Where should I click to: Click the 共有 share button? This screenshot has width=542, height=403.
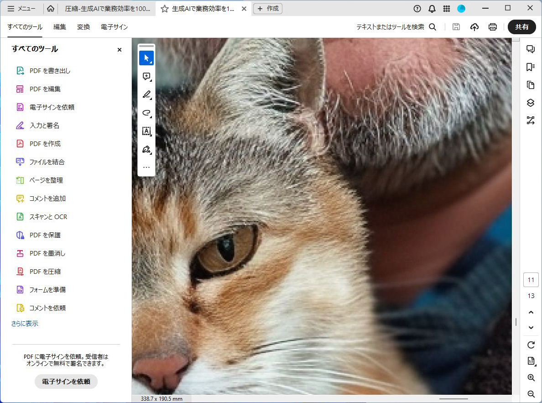pyautogui.click(x=521, y=27)
